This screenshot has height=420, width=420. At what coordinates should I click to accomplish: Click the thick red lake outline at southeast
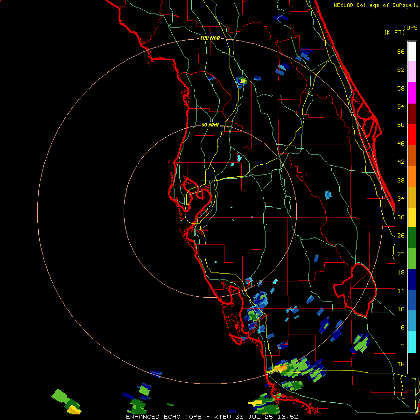tap(356, 289)
